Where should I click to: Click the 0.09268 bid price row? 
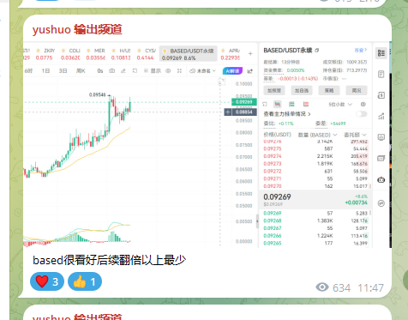(315, 220)
